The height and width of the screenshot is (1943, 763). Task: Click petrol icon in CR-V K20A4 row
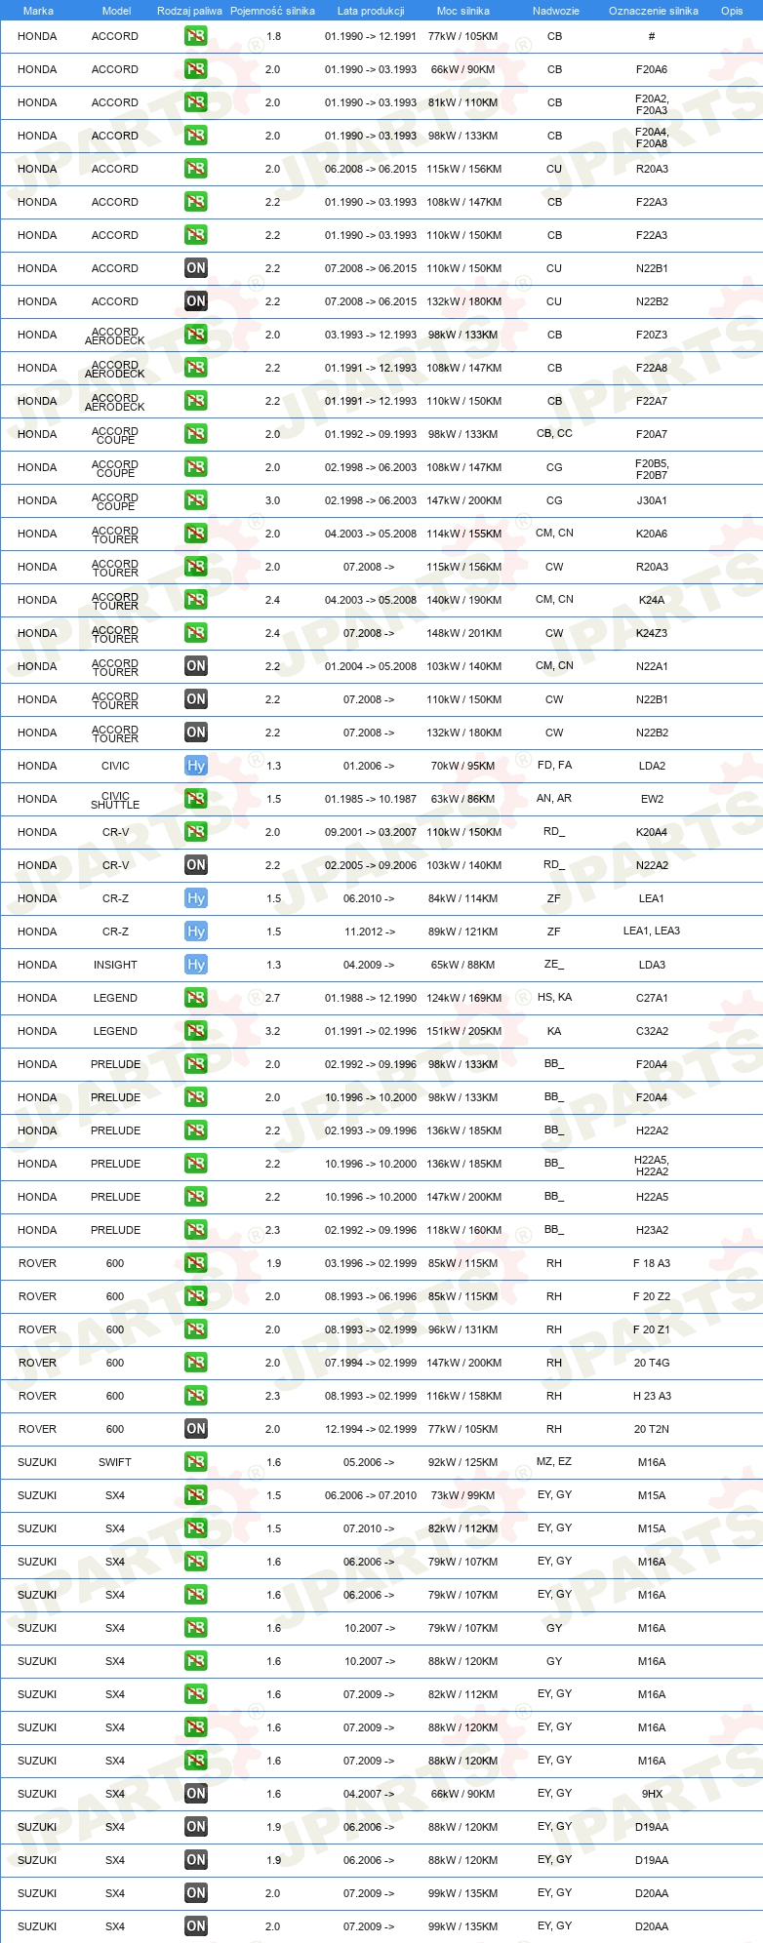point(196,832)
